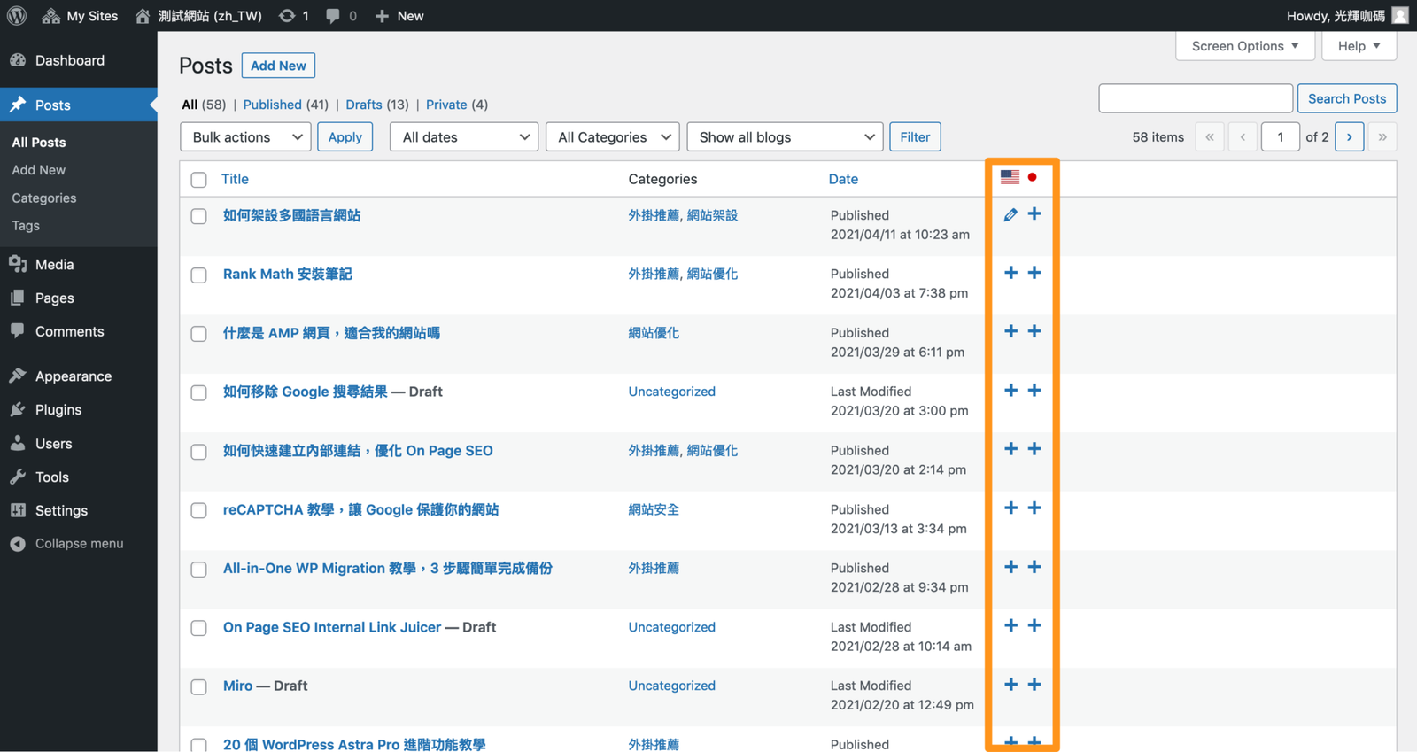Image resolution: width=1417 pixels, height=752 pixels.
Task: Check the Rank Math 安裝筆記 post checkbox
Action: [199, 275]
